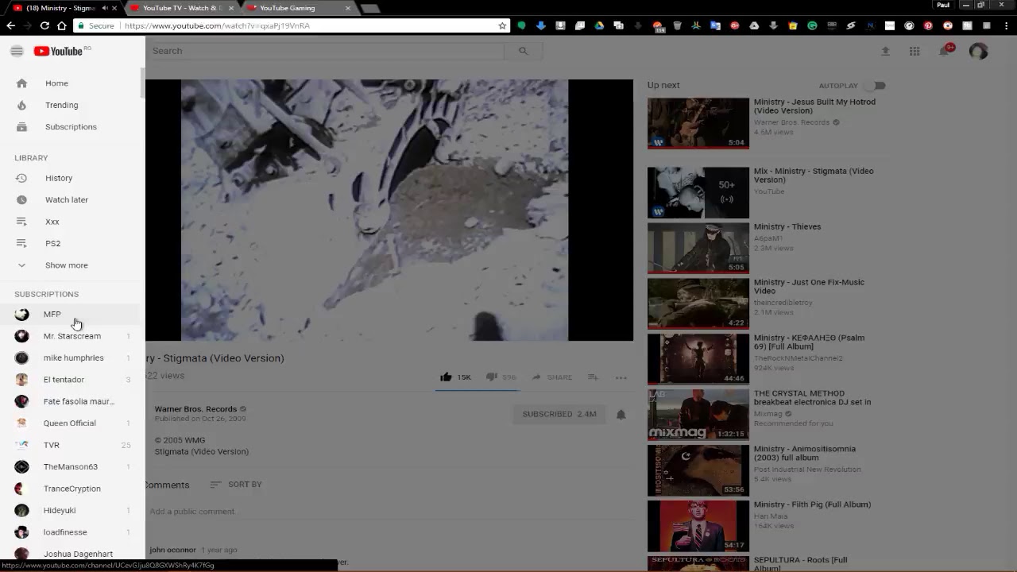Open the YouTube hamburger guide menu
Image resolution: width=1017 pixels, height=572 pixels.
click(x=17, y=51)
